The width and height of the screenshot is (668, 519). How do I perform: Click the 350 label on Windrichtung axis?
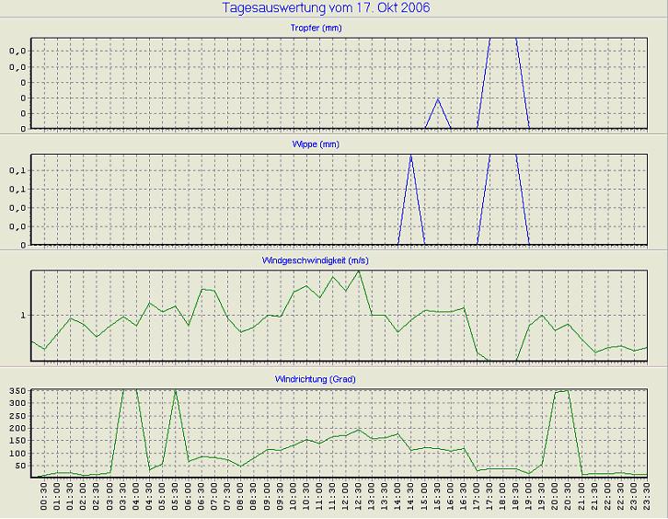point(17,391)
